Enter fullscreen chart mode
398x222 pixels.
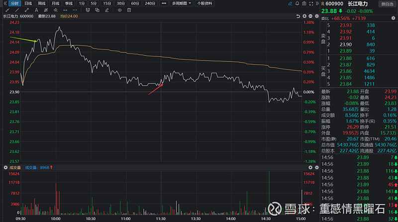311,3
